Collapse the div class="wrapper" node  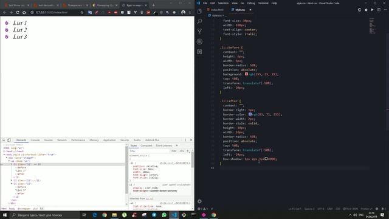(x=7, y=158)
